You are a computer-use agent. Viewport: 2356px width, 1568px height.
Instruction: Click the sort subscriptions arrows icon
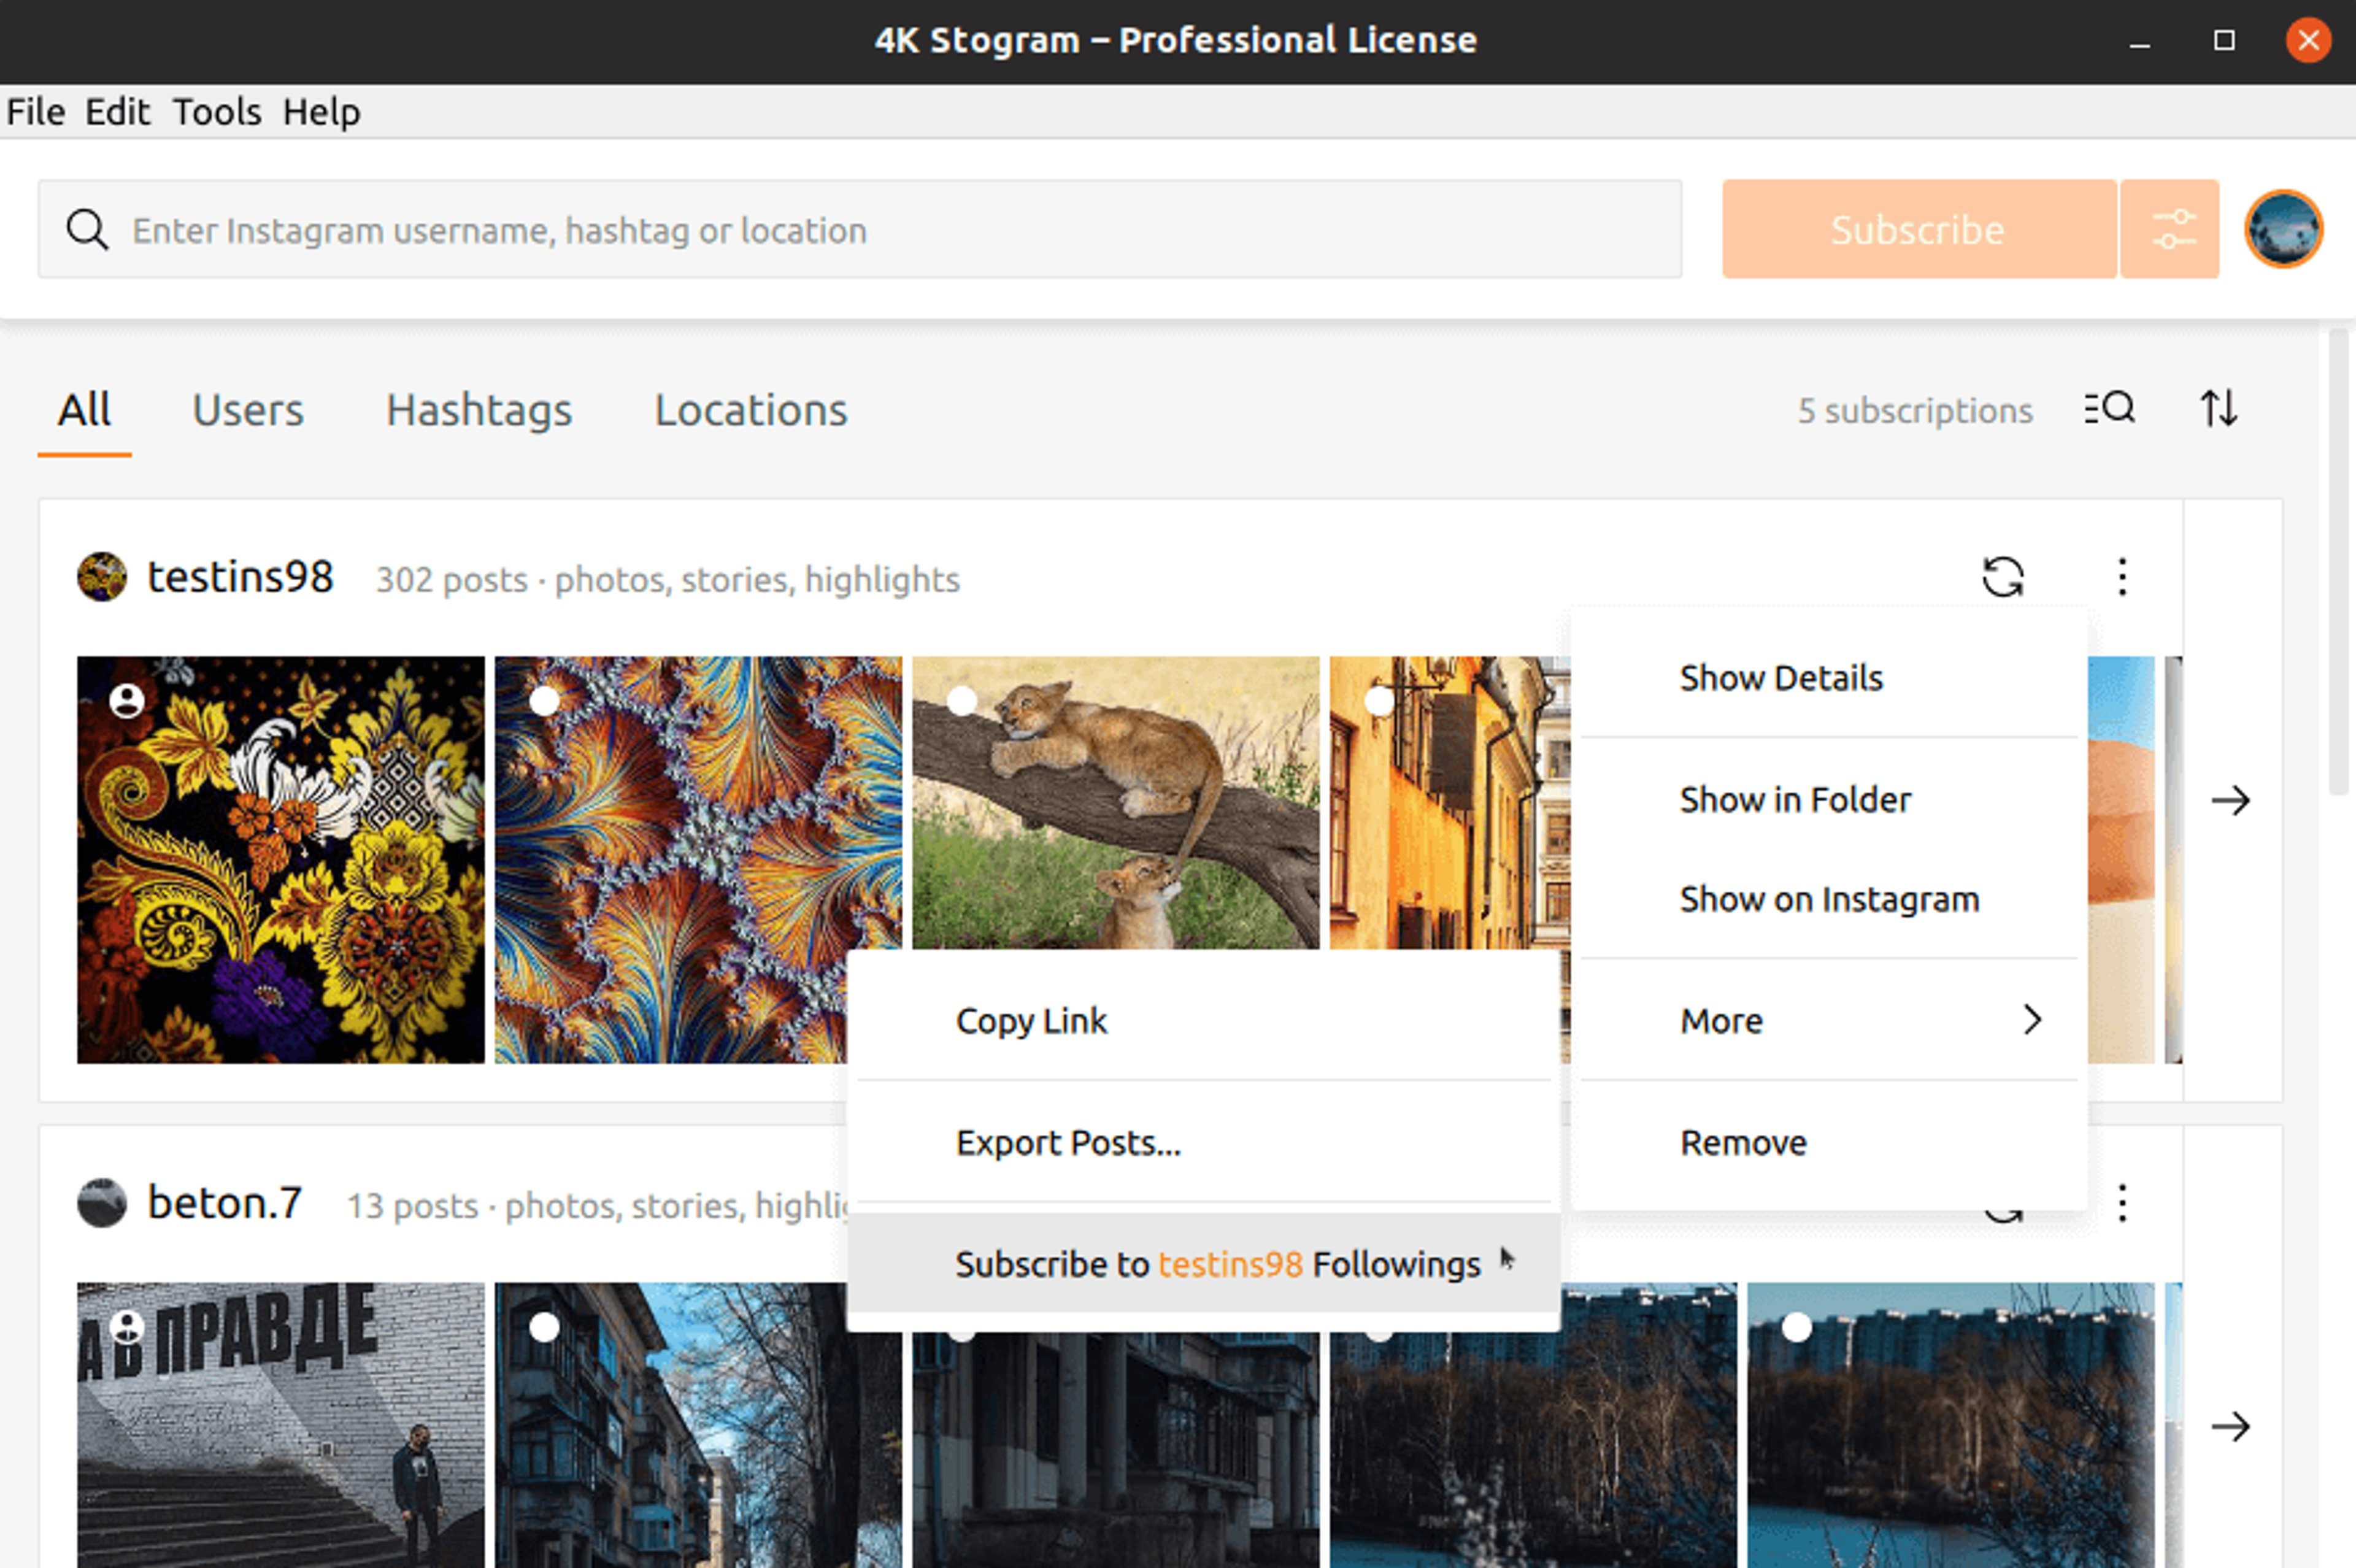[x=2218, y=409]
